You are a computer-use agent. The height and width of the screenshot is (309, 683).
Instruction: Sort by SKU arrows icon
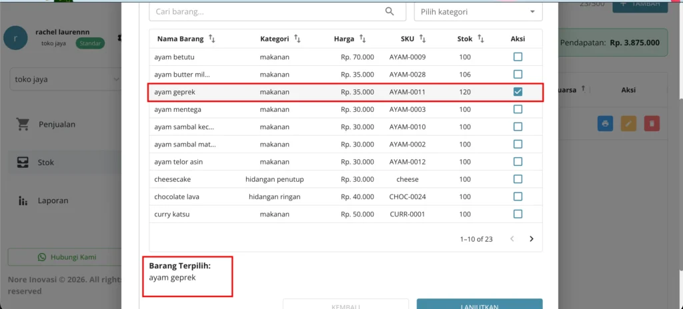[x=422, y=39]
